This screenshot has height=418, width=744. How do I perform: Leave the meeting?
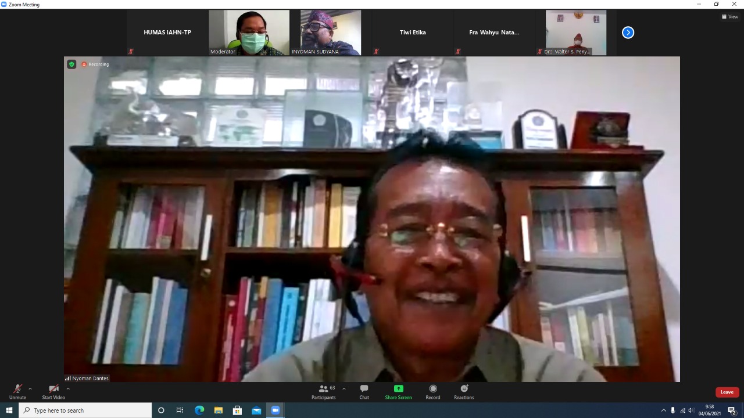(727, 392)
